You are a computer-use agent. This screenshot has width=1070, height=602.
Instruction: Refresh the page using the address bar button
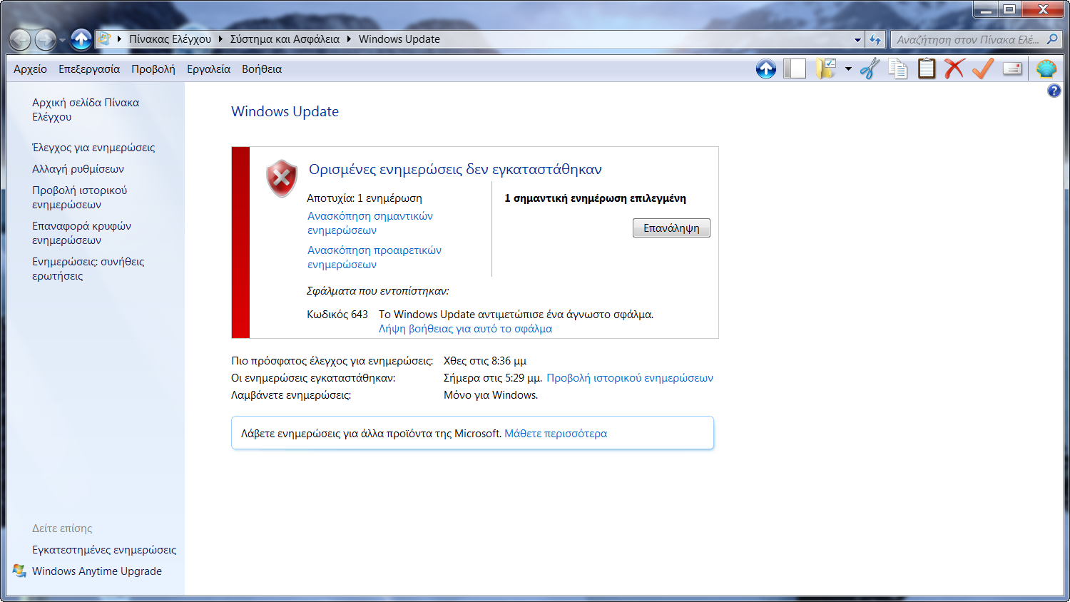pos(875,40)
